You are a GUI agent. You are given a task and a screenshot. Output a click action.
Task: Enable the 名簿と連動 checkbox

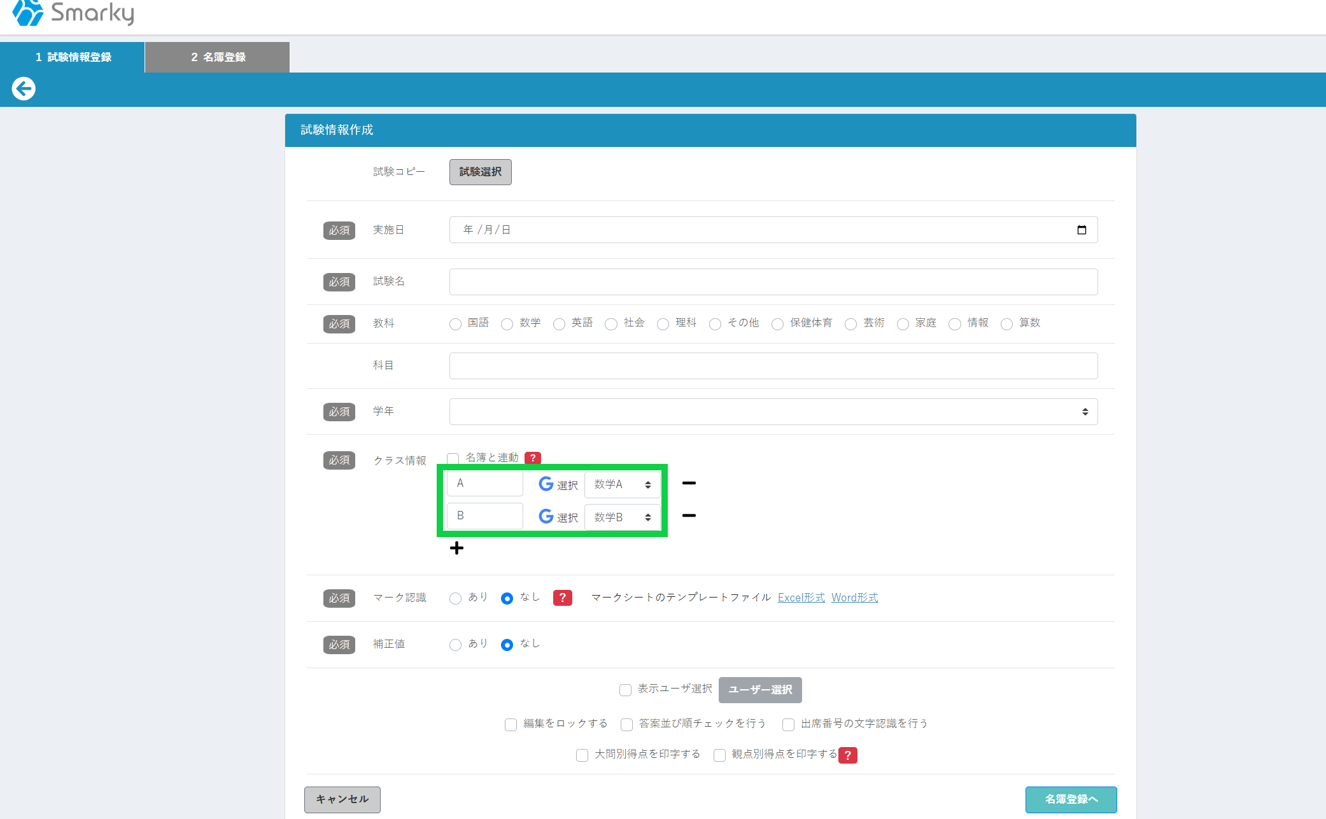point(453,458)
